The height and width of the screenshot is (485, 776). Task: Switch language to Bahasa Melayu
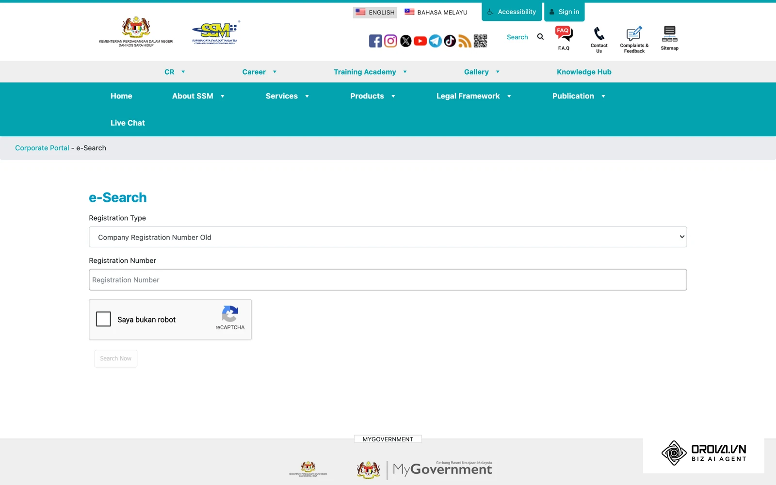point(436,12)
